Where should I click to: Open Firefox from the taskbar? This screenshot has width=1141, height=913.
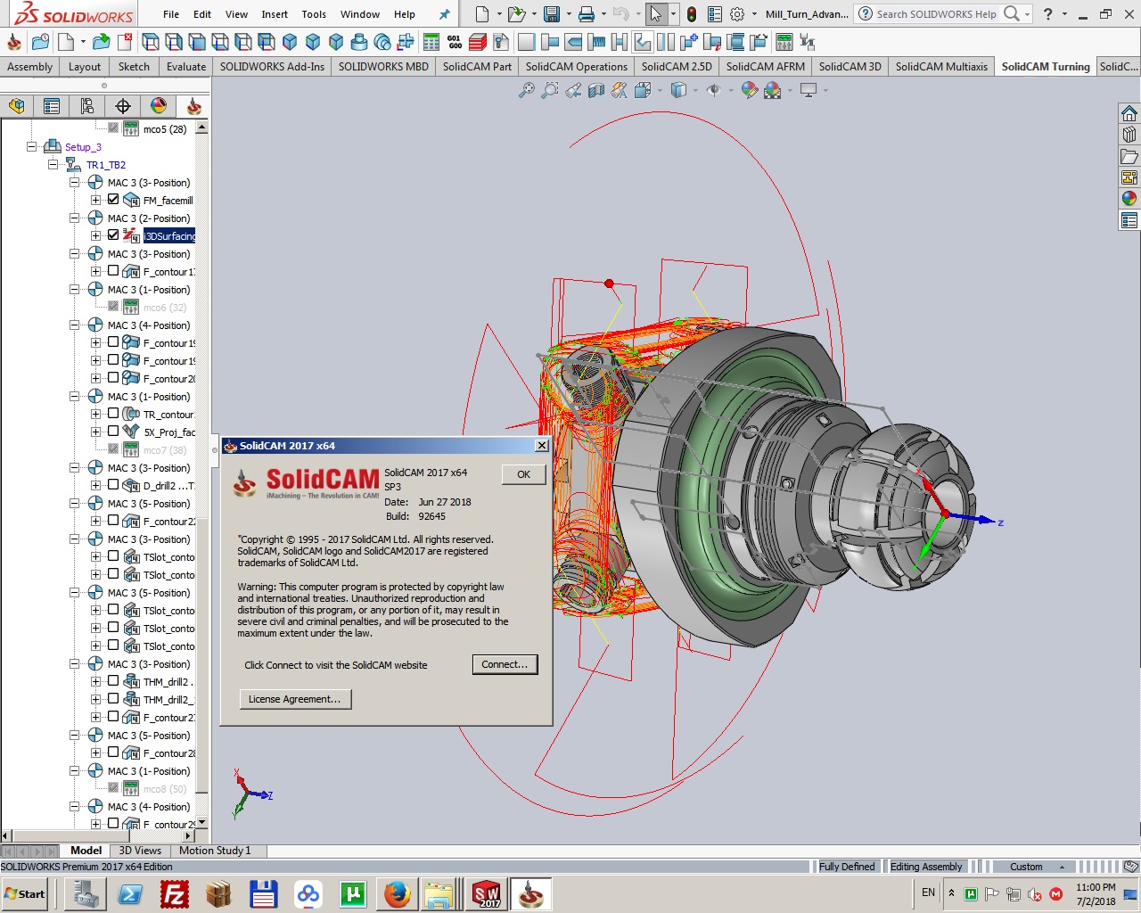pos(398,893)
